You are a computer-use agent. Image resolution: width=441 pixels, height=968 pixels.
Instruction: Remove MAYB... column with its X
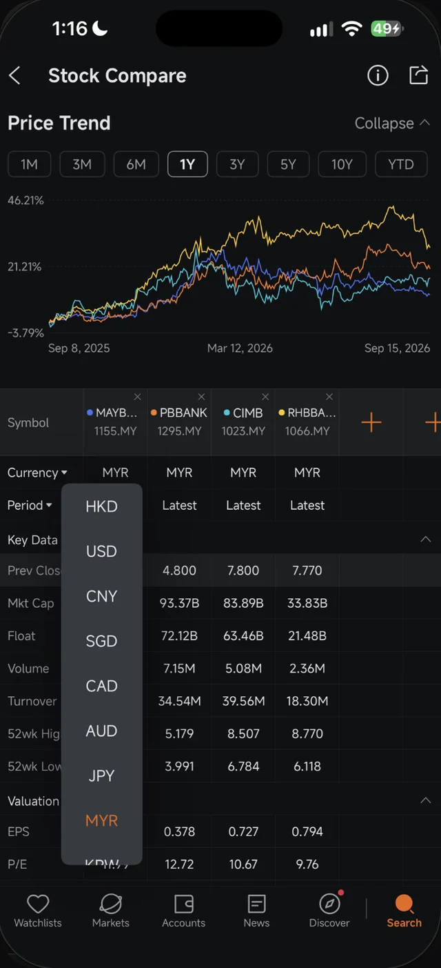[x=137, y=397]
